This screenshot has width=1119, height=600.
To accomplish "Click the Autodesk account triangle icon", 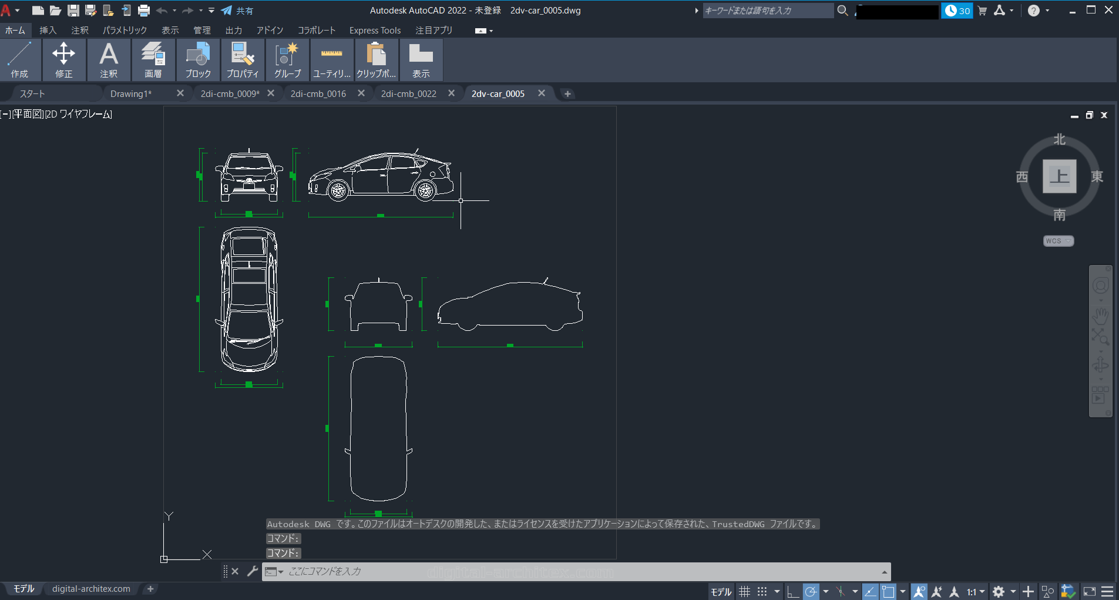I will click(999, 11).
